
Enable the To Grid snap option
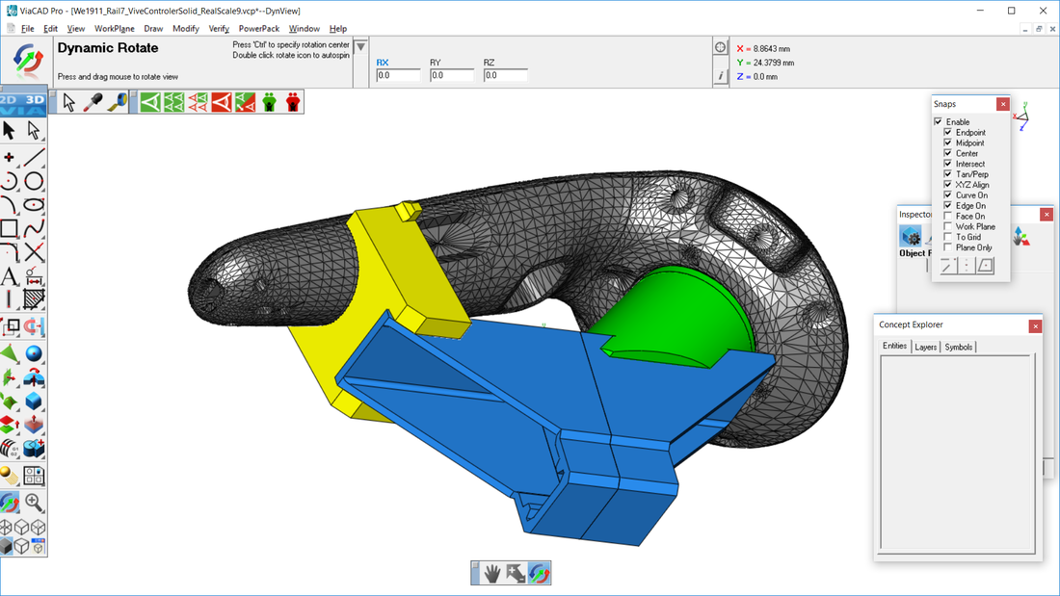(948, 237)
